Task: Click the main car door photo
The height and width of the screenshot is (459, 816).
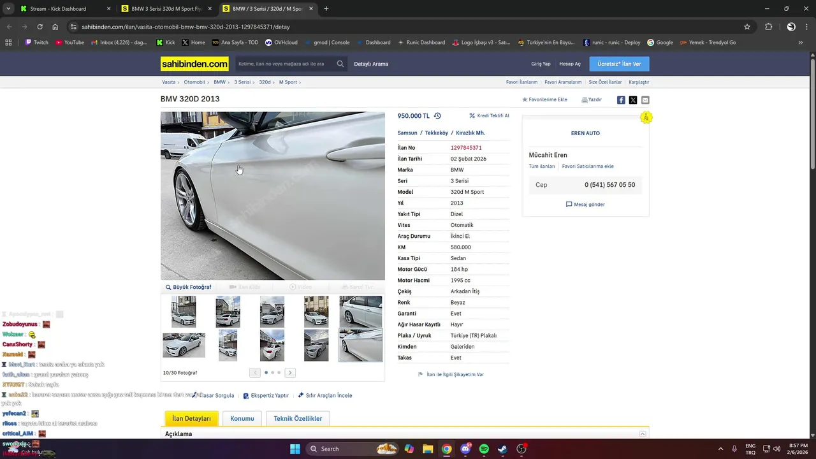Action: click(273, 196)
